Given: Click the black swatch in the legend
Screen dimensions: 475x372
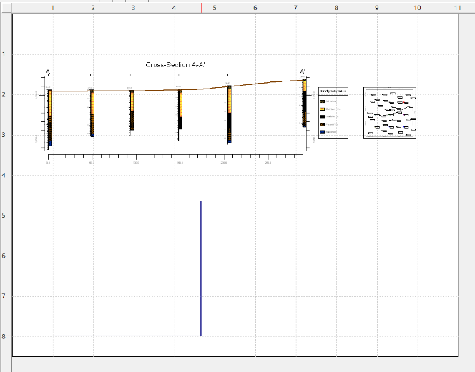Looking at the screenshot, I should 323,116.
